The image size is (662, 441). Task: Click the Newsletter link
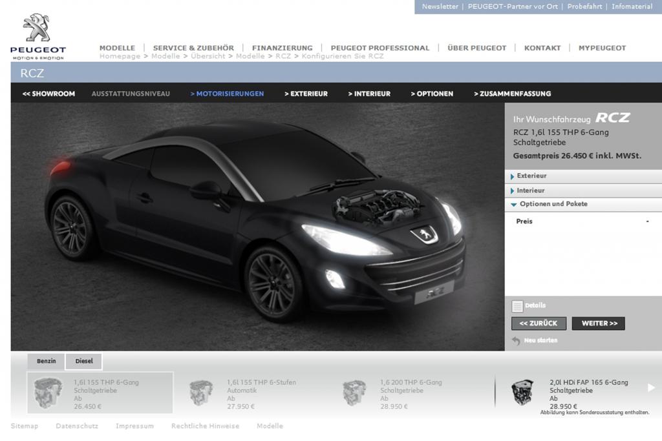[440, 6]
